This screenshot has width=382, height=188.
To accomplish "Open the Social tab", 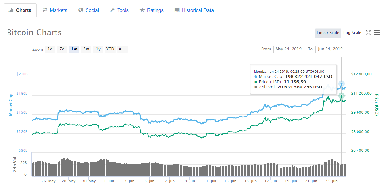I will [88, 10].
